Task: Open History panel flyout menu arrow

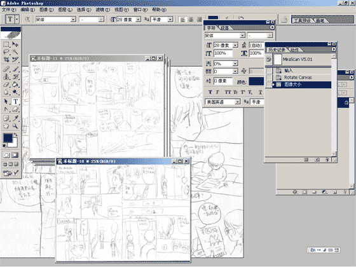Action: [334, 50]
